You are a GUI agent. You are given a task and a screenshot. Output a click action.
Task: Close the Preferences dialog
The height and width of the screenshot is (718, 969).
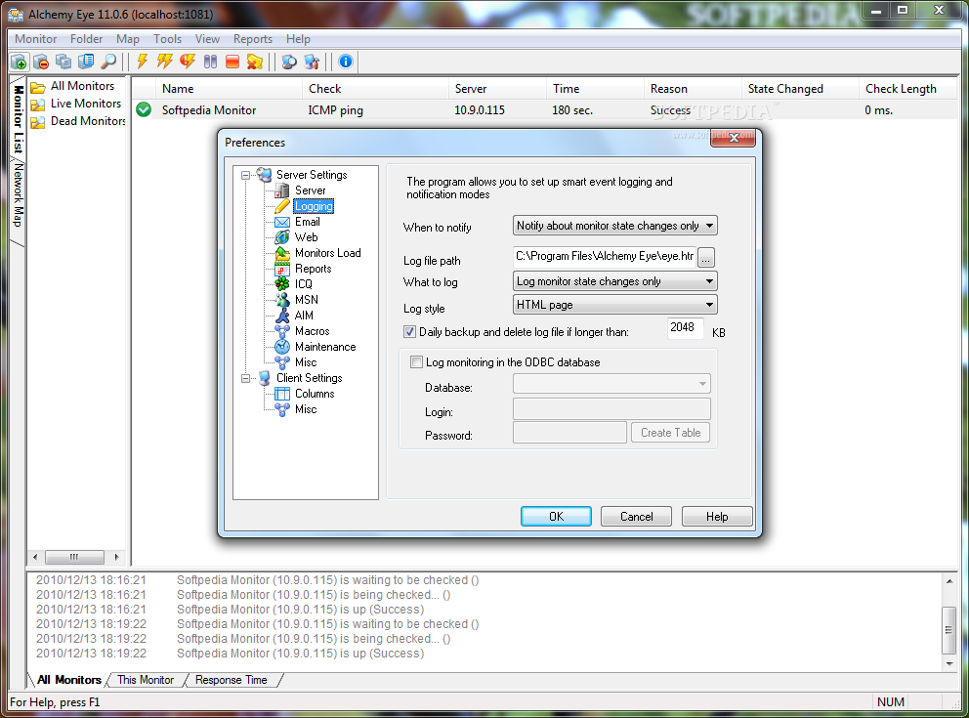tap(734, 138)
